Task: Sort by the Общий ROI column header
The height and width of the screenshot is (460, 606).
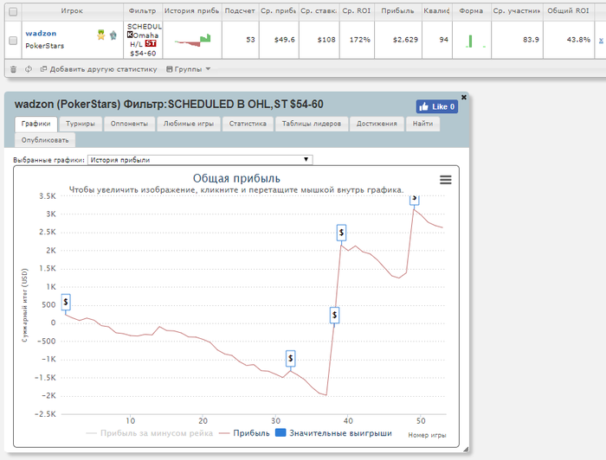Action: pyautogui.click(x=569, y=11)
